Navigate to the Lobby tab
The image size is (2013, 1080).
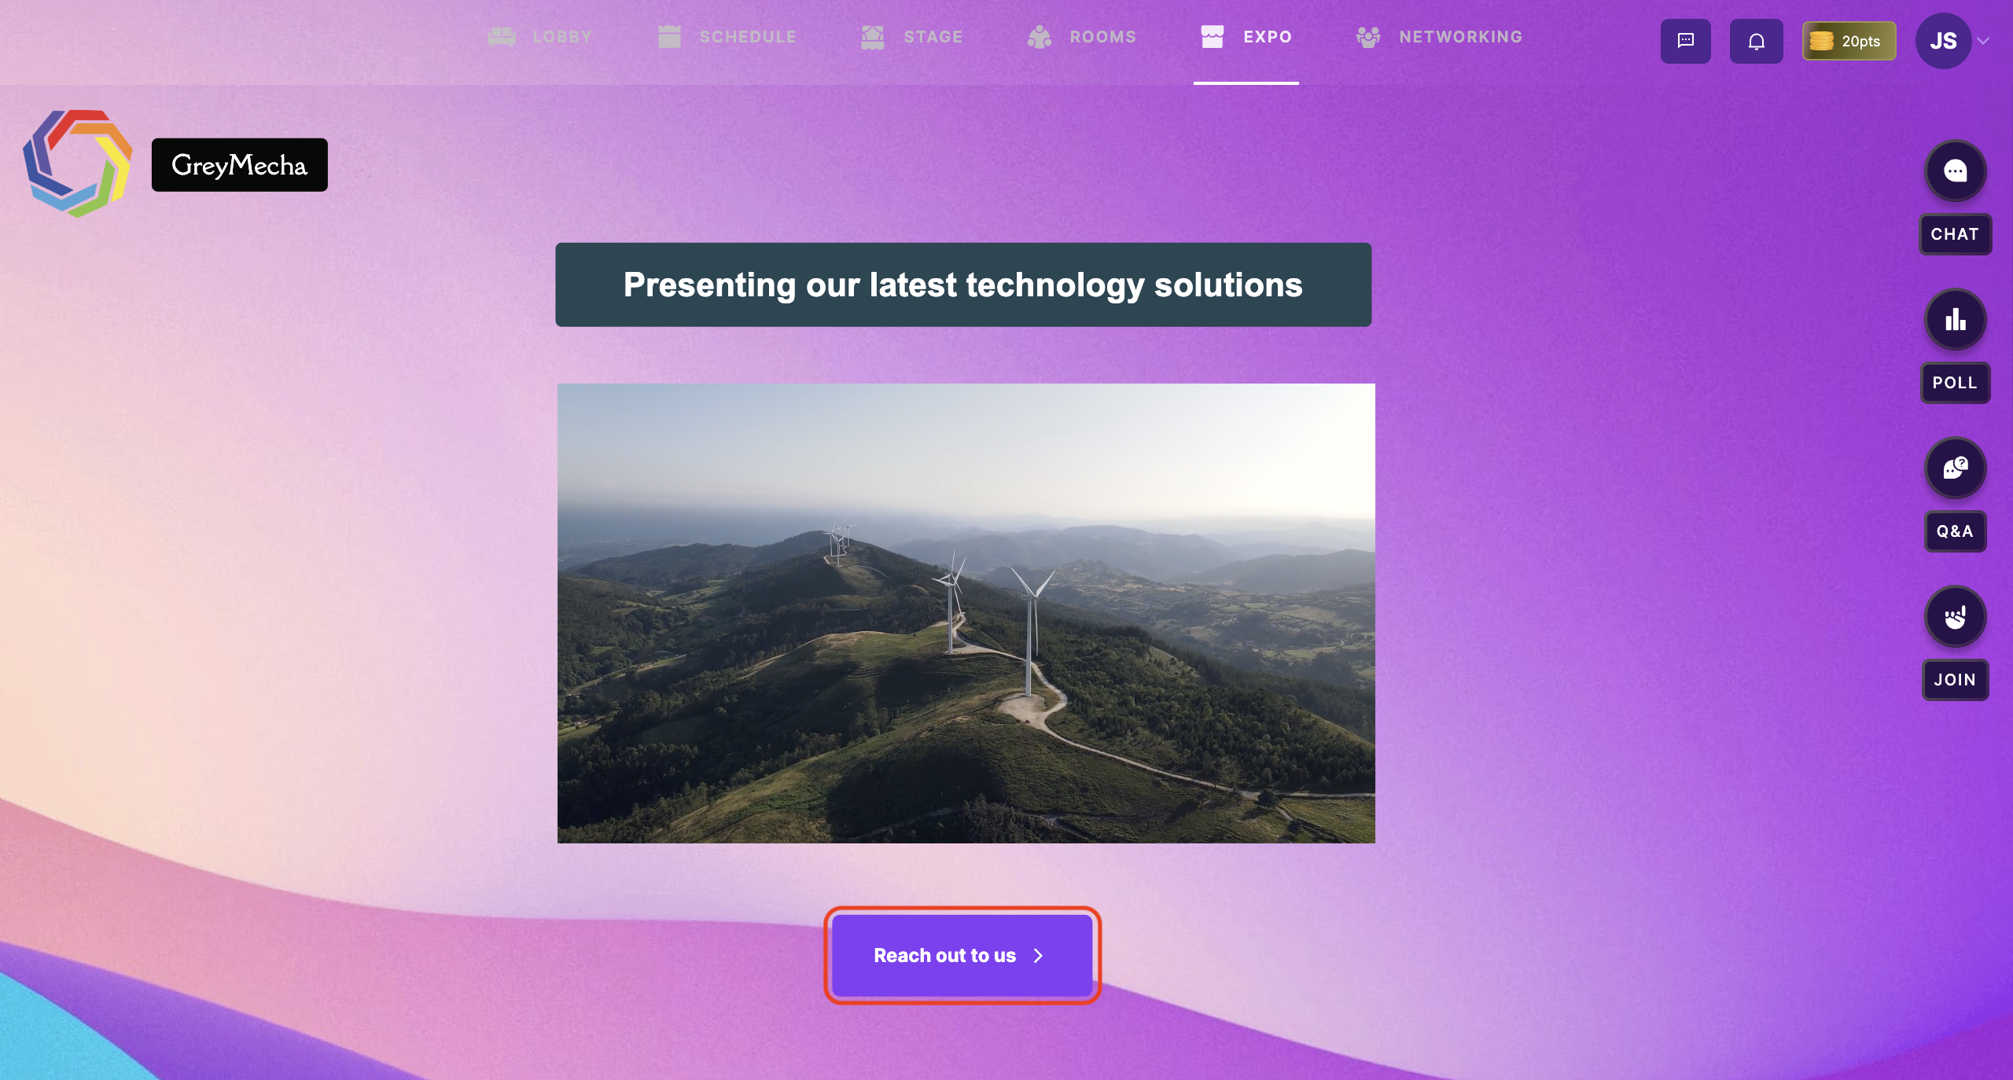pos(539,37)
